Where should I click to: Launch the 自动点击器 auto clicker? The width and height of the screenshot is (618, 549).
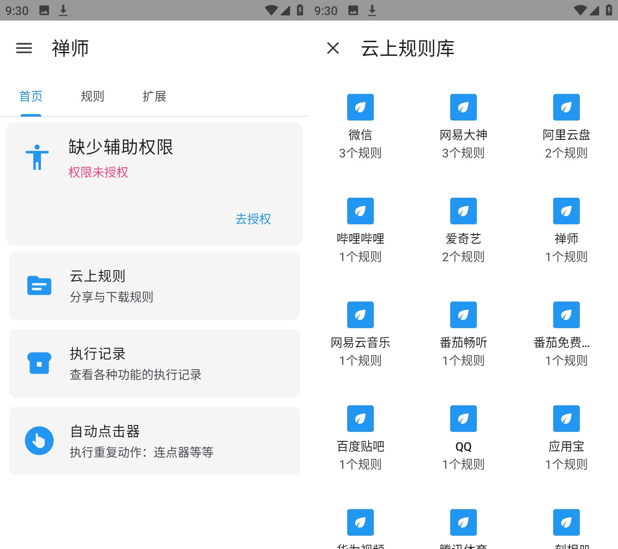[x=154, y=441]
